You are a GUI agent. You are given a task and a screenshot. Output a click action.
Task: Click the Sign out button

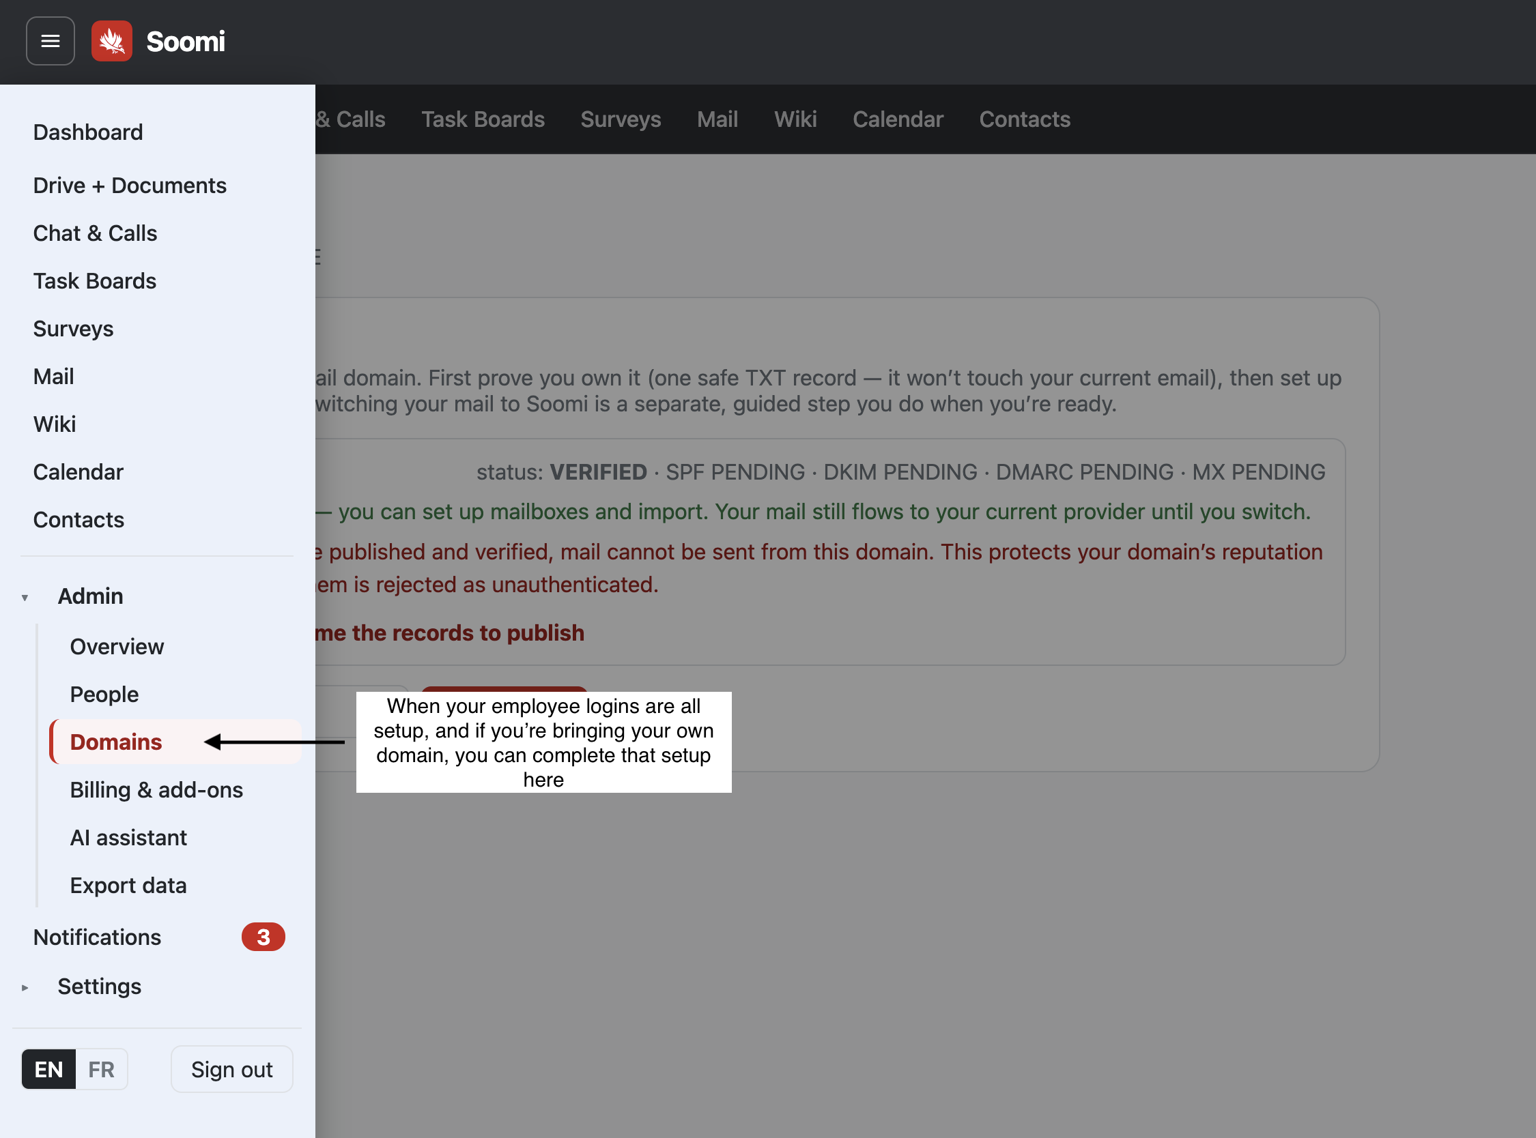click(232, 1070)
